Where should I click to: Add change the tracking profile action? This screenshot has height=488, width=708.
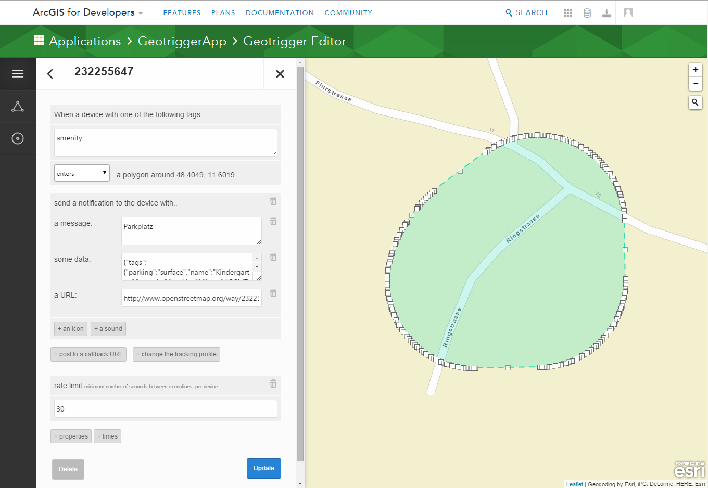(x=176, y=354)
